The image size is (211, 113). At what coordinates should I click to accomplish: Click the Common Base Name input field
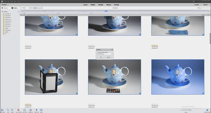pyautogui.click(x=105, y=54)
